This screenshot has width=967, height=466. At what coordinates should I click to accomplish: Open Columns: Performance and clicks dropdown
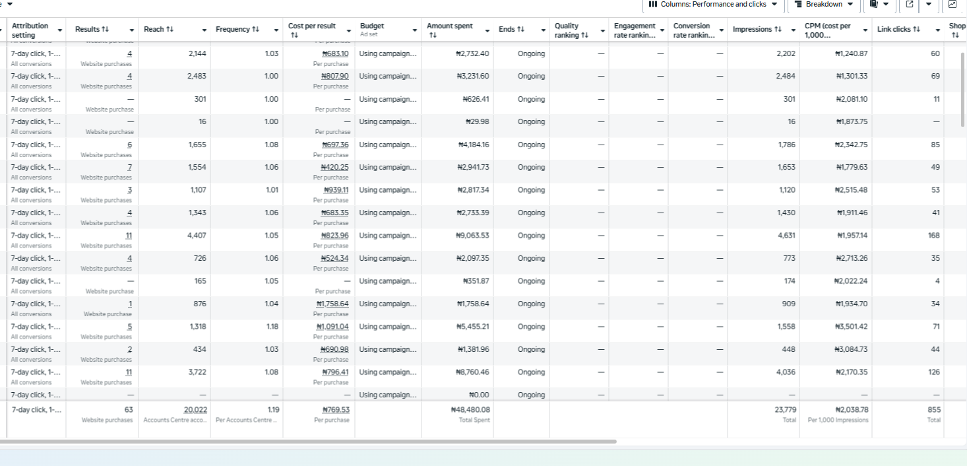tap(714, 5)
